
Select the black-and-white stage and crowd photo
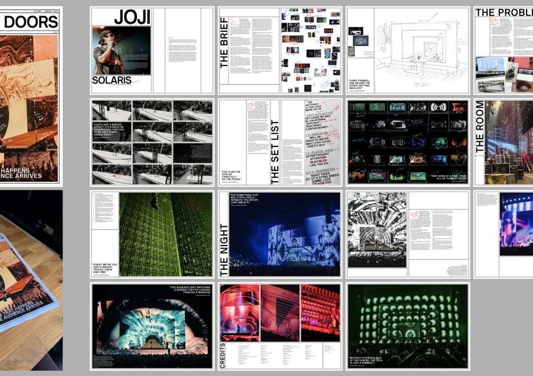tap(377, 229)
